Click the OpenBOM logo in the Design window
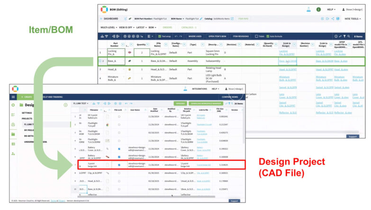371x210 pixels. coord(15,89)
